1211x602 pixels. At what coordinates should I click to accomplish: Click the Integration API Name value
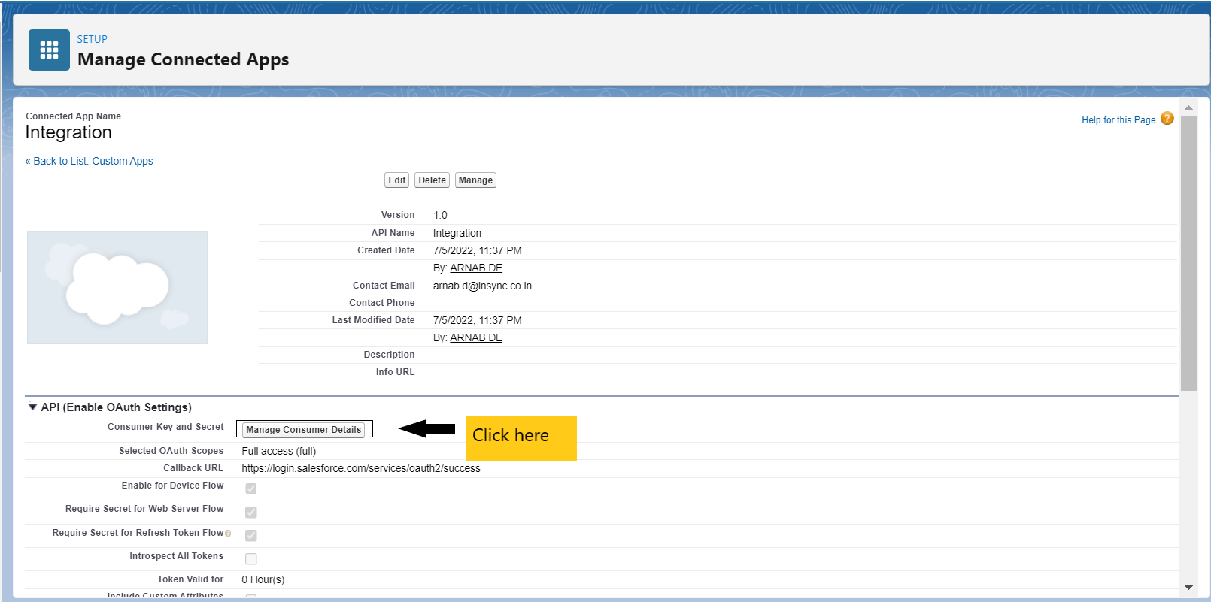tap(457, 233)
